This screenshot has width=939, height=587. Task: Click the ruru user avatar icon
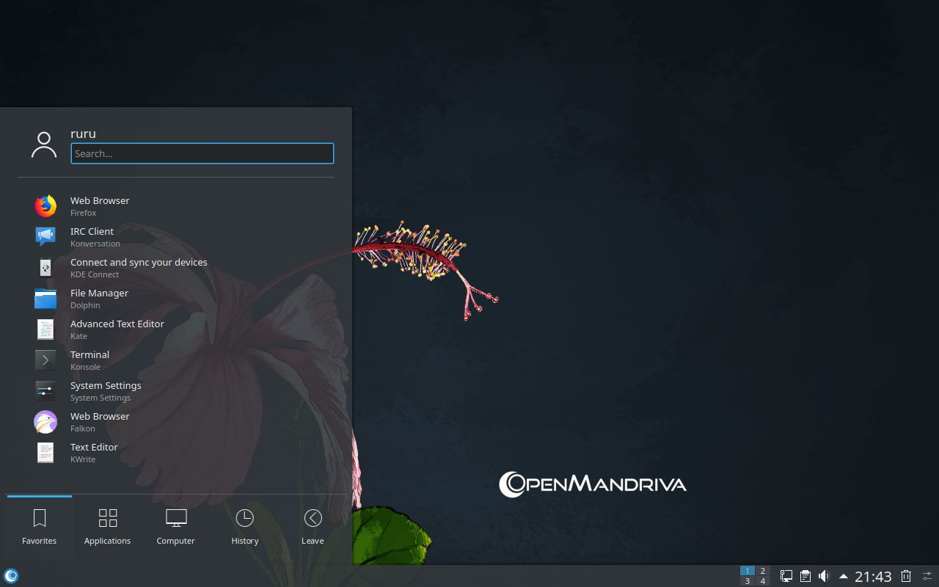(x=44, y=145)
